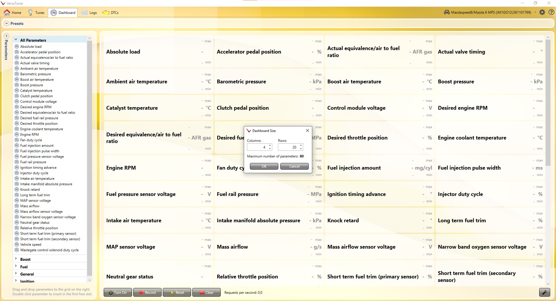Click the Clear button

[x=206, y=292]
